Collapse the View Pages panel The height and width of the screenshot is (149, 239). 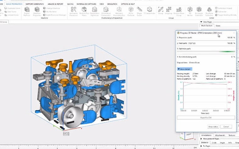[201, 22]
